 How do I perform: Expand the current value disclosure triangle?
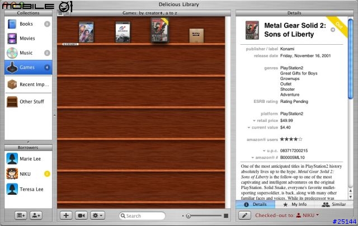point(249,128)
